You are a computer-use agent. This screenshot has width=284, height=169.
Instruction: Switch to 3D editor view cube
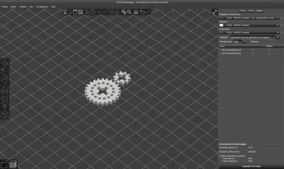(5, 164)
